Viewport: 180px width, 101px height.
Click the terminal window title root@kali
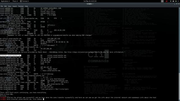coord(90,4)
